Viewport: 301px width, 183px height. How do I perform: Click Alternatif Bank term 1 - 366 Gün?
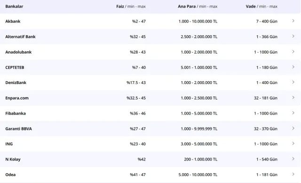click(267, 37)
